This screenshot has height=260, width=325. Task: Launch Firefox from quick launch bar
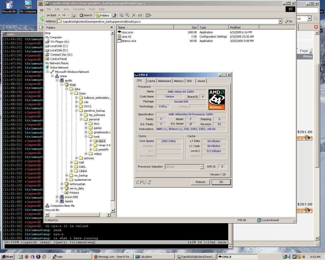[26, 257]
